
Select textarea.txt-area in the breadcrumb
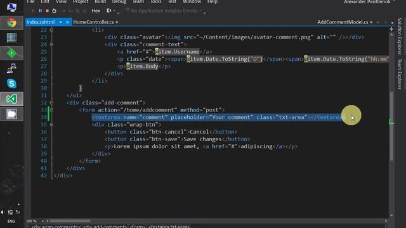tap(169, 226)
